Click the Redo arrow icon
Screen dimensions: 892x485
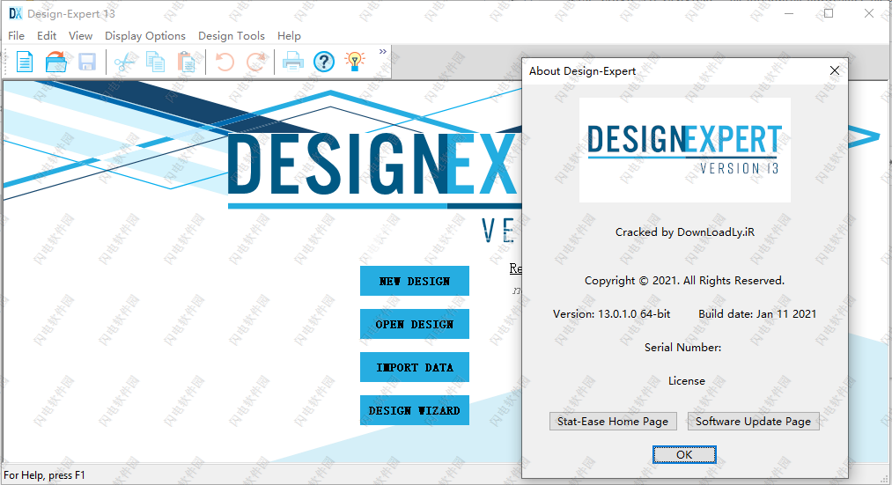tap(256, 62)
